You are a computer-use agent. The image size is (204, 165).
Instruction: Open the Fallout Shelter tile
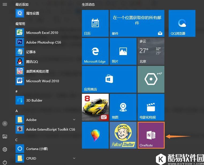[x=123, y=135]
